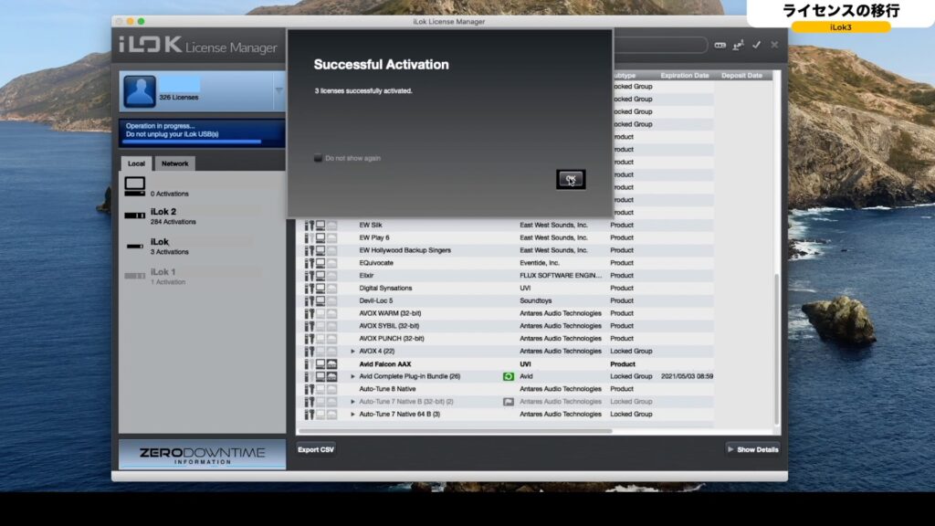Image resolution: width=935 pixels, height=526 pixels.
Task: Sort by the Expiration Date column header
Action: (685, 76)
